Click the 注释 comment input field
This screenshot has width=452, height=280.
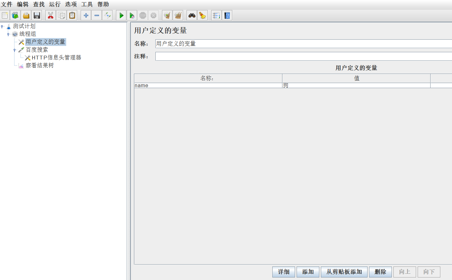304,56
